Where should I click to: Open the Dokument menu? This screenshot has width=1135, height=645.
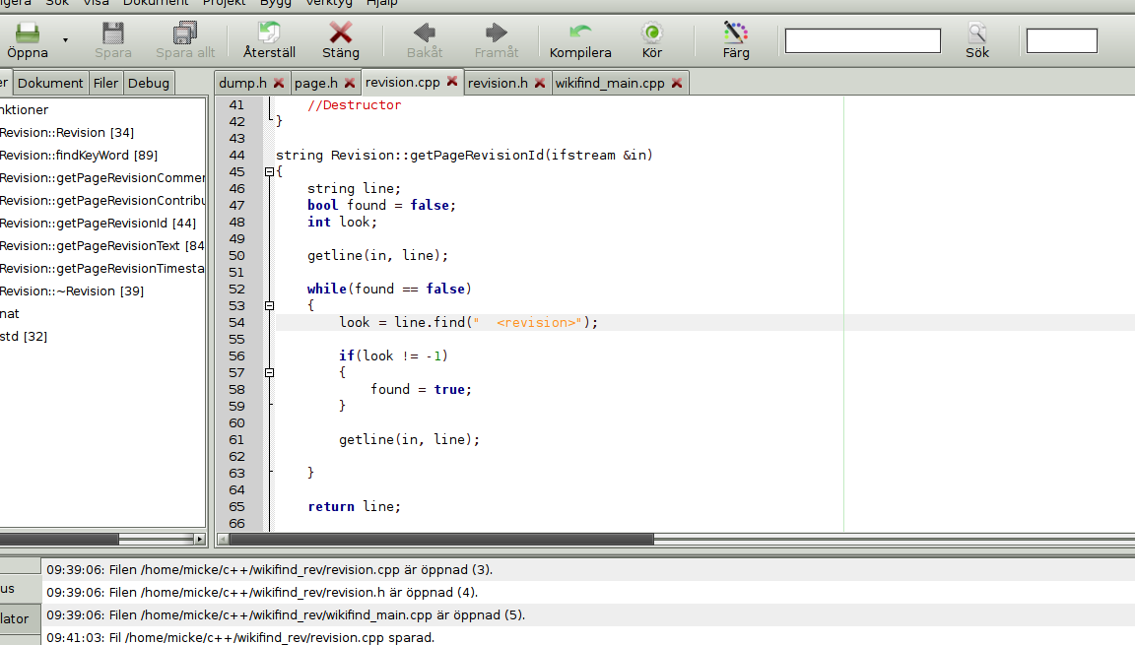(x=156, y=4)
